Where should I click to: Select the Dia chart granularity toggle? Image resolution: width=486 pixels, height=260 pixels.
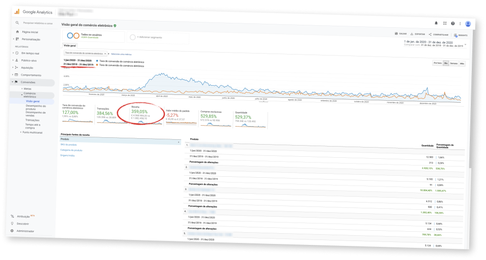pyautogui.click(x=446, y=63)
